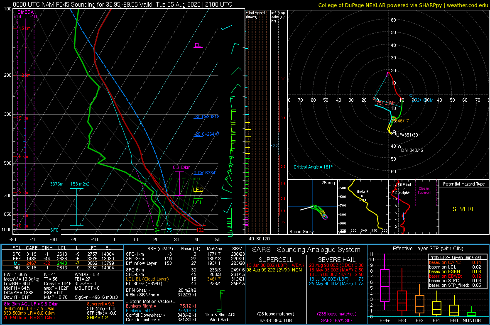This screenshot has width=490, height=325.
Task: Click the (236 loose matches) text
Action: click(336, 314)
